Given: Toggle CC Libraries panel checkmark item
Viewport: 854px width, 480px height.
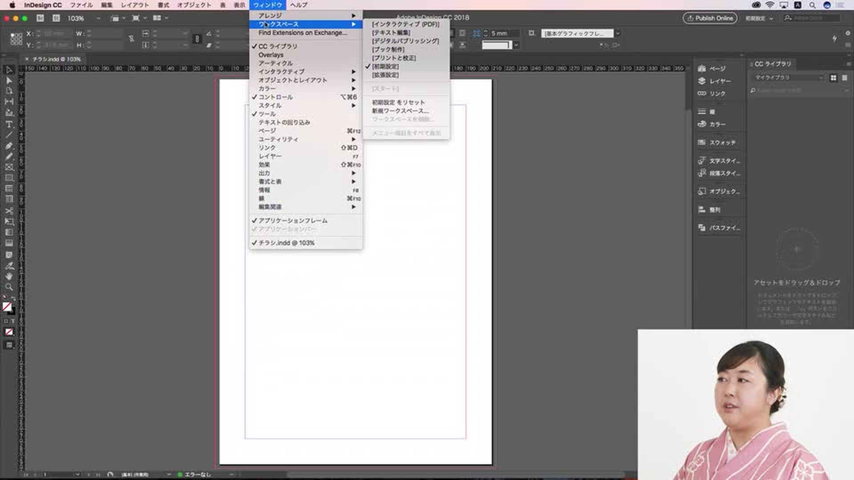Looking at the screenshot, I should [x=278, y=46].
